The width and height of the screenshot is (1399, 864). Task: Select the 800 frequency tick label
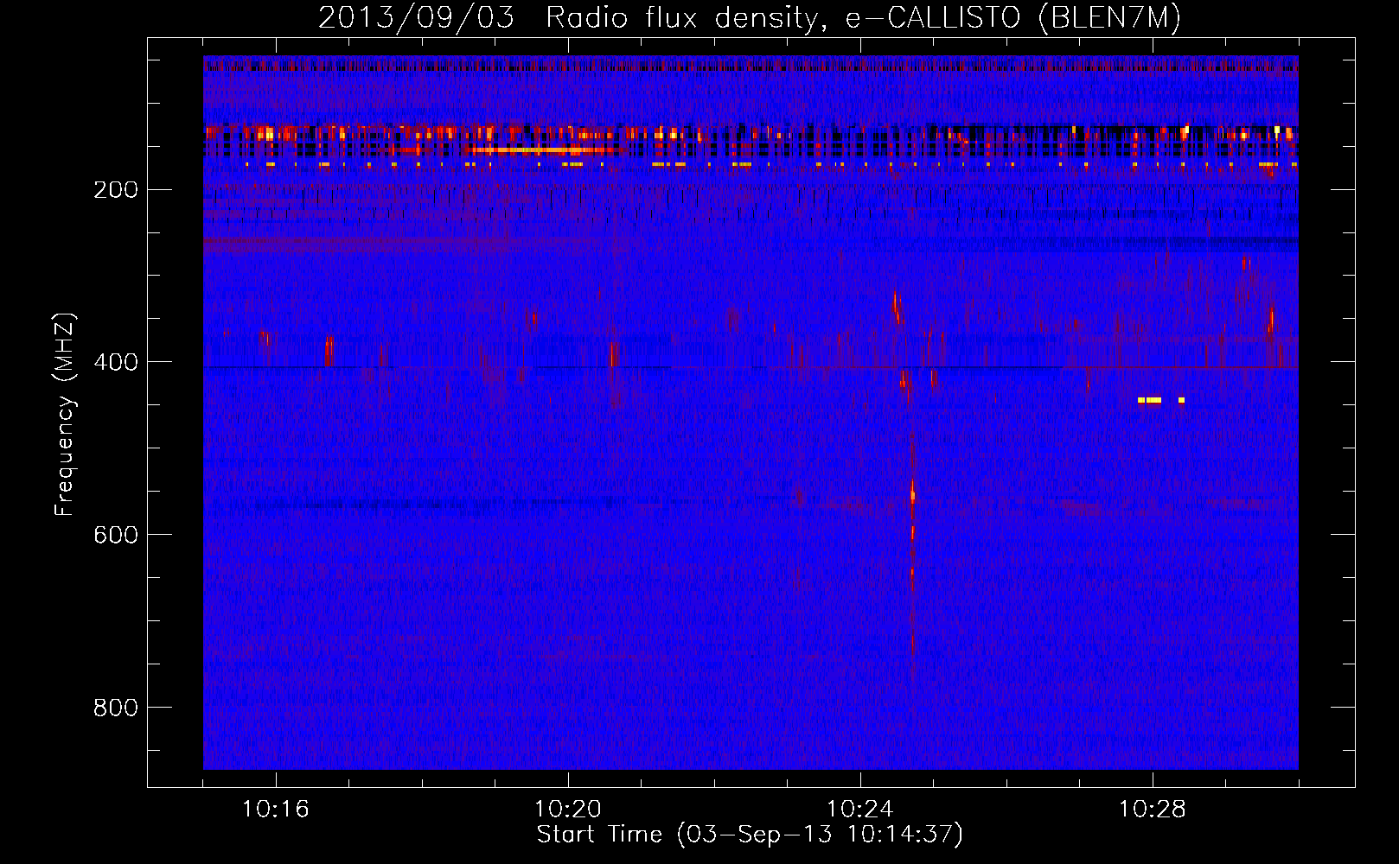pyautogui.click(x=116, y=708)
